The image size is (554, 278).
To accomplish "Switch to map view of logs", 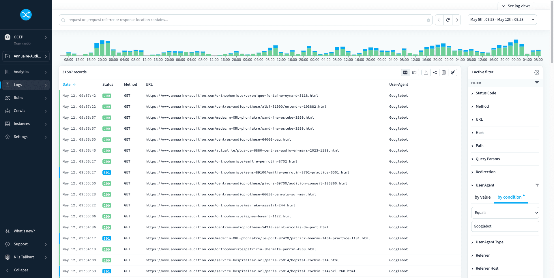I will coord(414,72).
